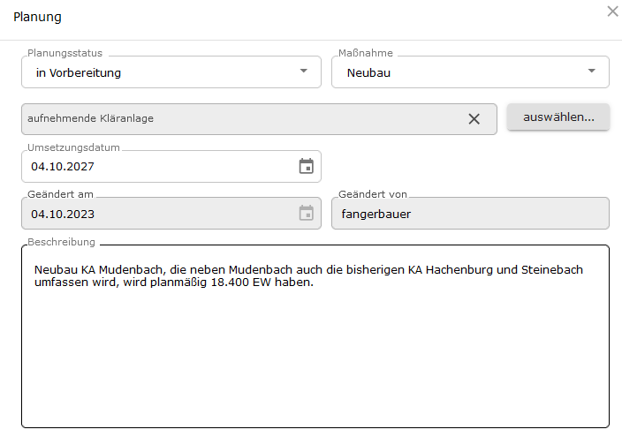Open the Umsetzungsdatum calendar picker
This screenshot has height=437, width=622.
coord(307,166)
